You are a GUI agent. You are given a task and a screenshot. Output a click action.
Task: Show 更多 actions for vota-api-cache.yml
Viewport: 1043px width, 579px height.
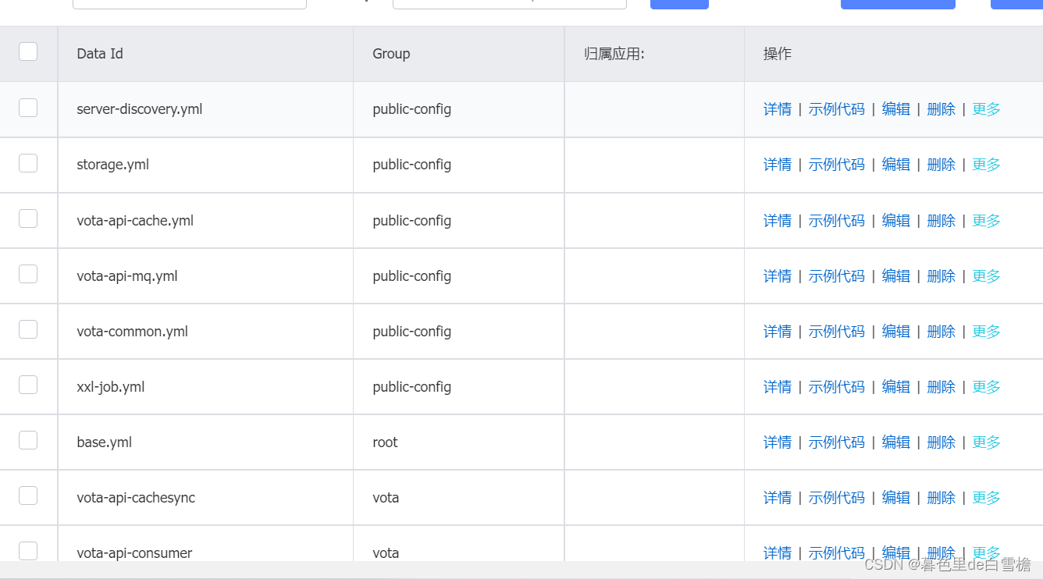click(986, 221)
